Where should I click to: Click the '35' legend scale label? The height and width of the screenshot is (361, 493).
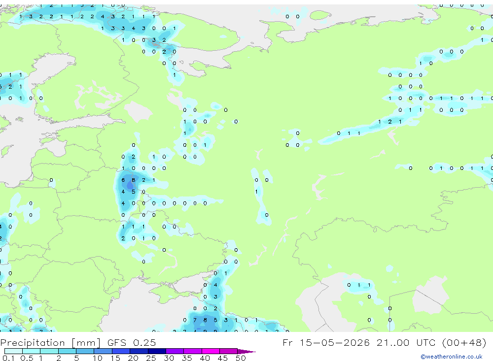point(187,358)
